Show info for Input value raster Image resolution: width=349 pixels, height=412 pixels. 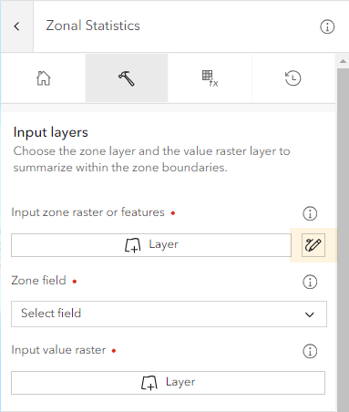tap(310, 351)
